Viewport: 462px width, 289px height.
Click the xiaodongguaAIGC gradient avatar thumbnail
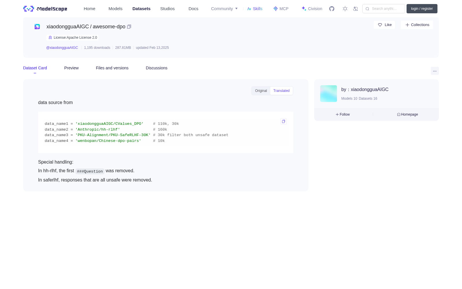tap(329, 94)
